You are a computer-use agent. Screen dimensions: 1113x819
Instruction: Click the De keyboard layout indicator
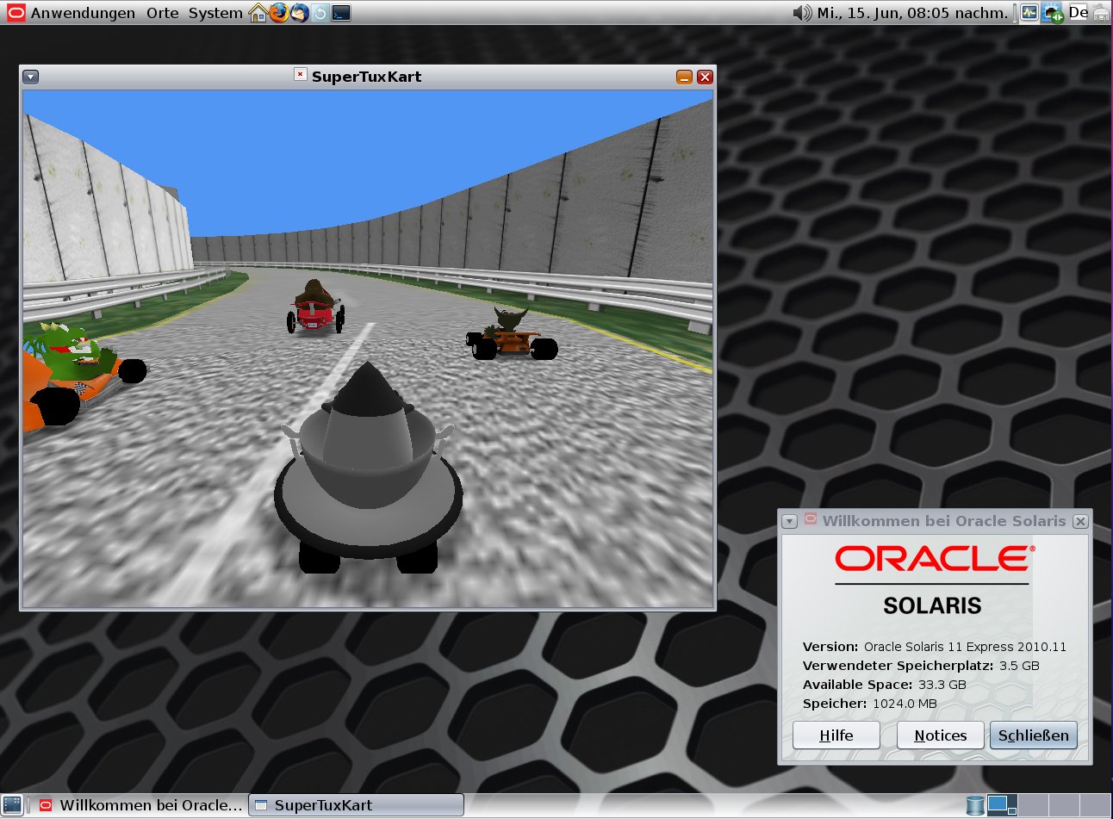(x=1079, y=13)
